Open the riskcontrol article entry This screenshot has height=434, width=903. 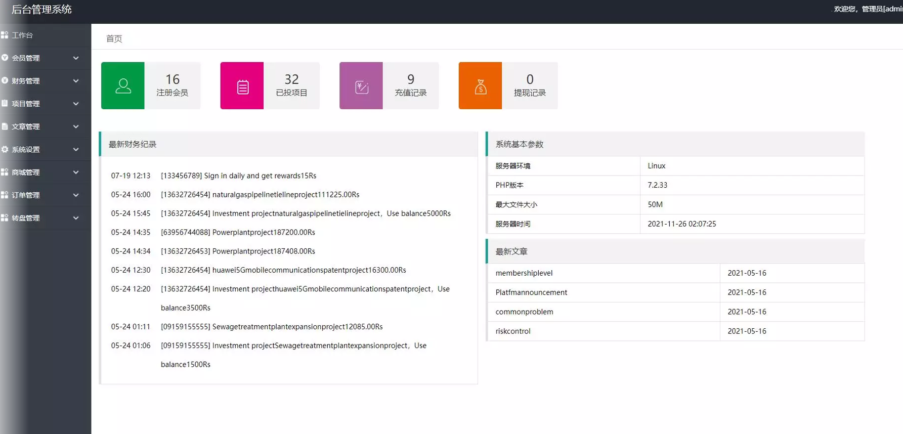513,331
